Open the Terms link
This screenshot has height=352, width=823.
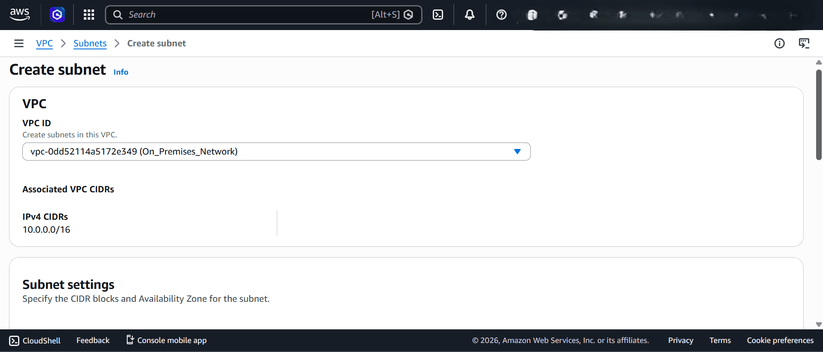(720, 340)
